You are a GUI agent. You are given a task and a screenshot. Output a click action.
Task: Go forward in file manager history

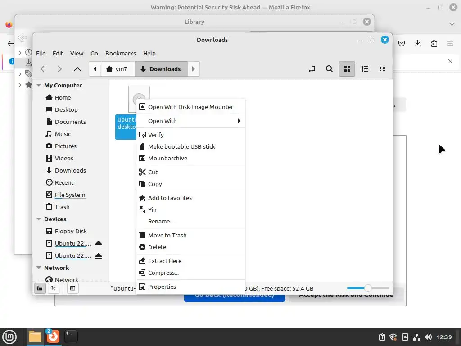[x=60, y=69]
